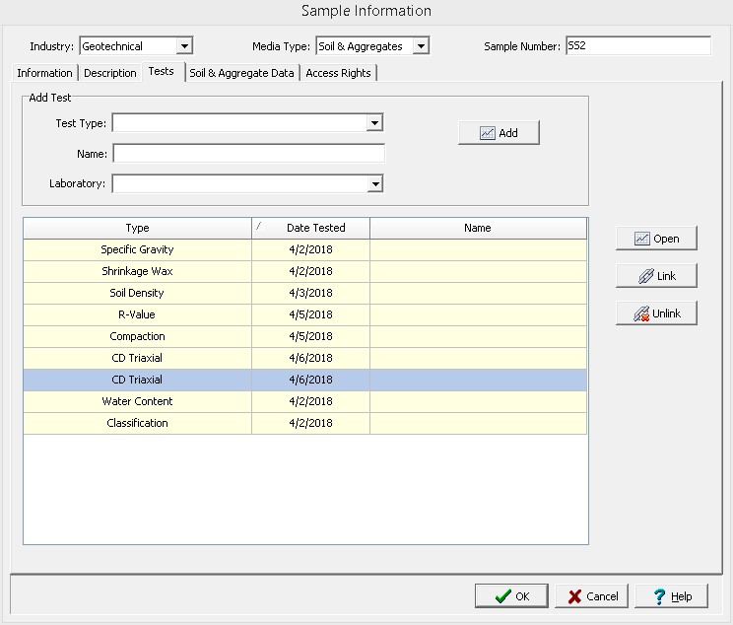Select the Water Content test row
Viewport: 733px width, 625px height.
pos(138,401)
